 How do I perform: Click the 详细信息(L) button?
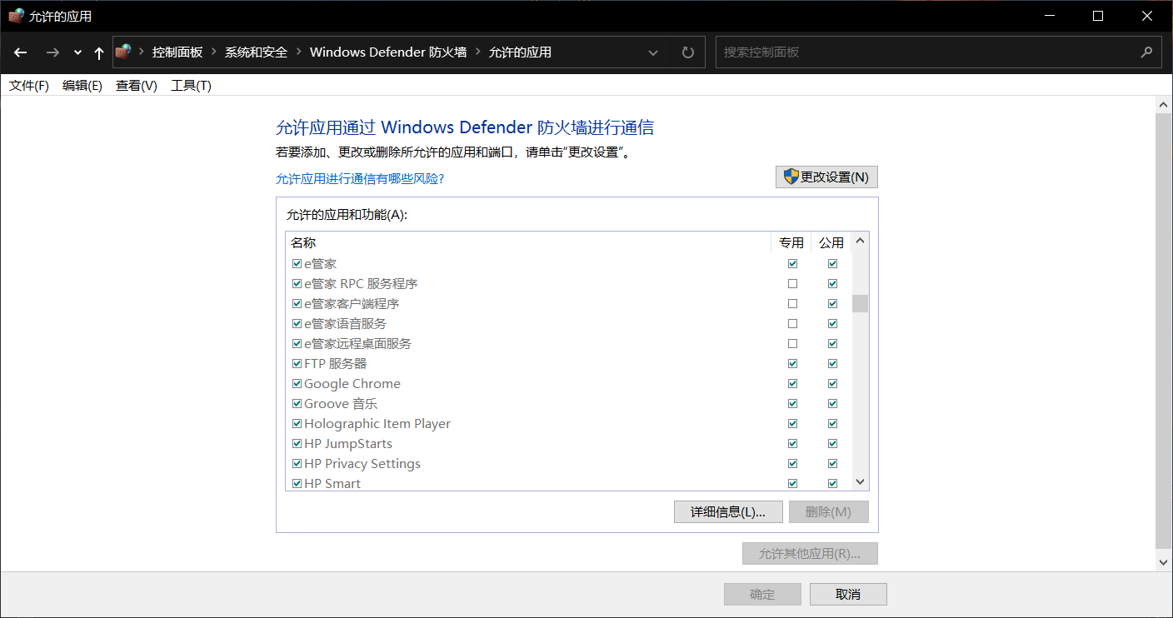[728, 511]
